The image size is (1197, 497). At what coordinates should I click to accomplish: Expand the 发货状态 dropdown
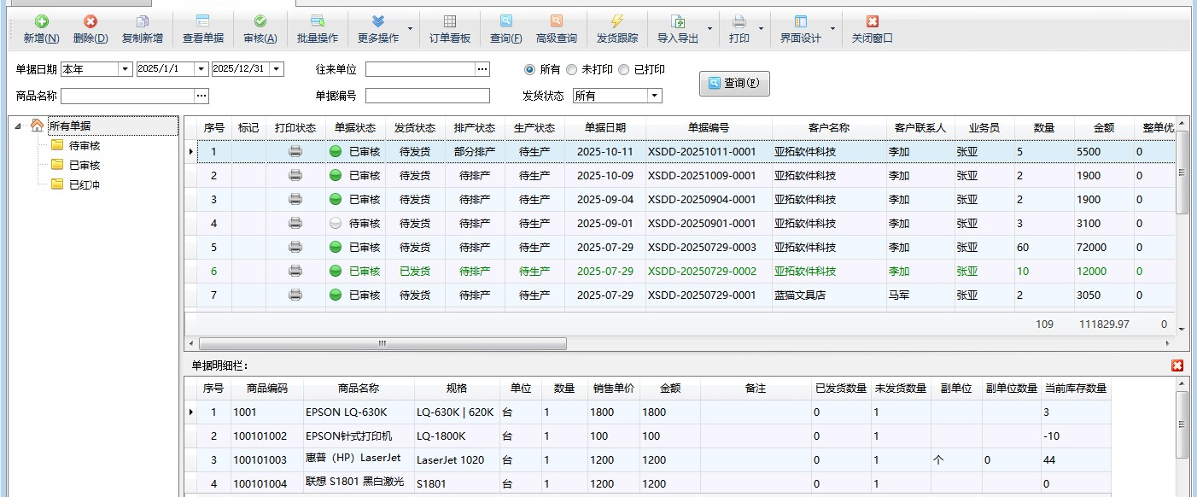click(655, 96)
